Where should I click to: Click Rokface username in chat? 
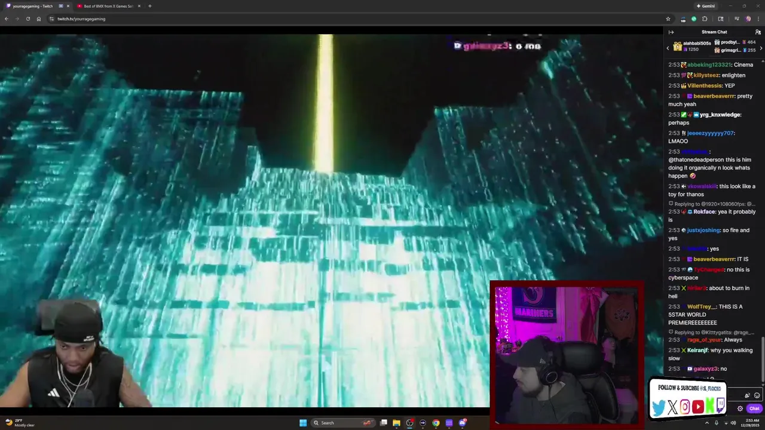coord(705,211)
